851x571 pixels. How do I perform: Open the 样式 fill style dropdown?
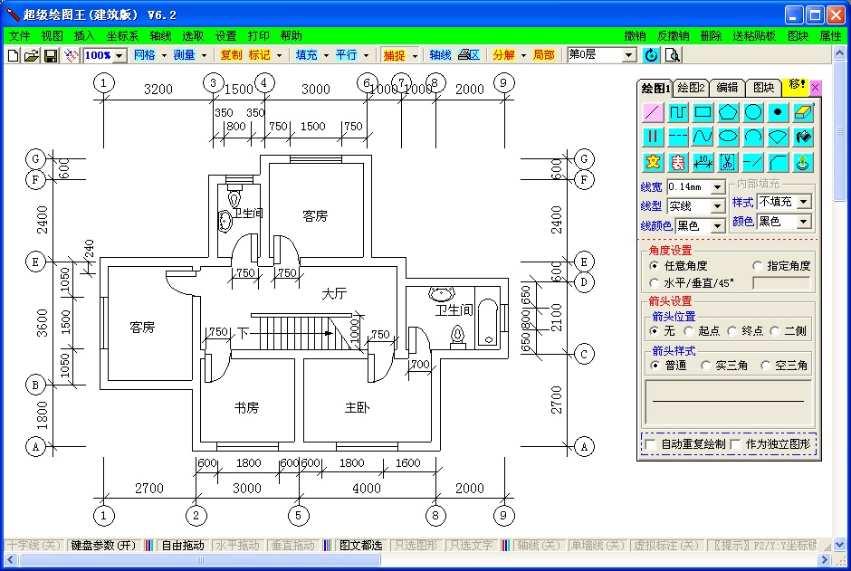804,201
